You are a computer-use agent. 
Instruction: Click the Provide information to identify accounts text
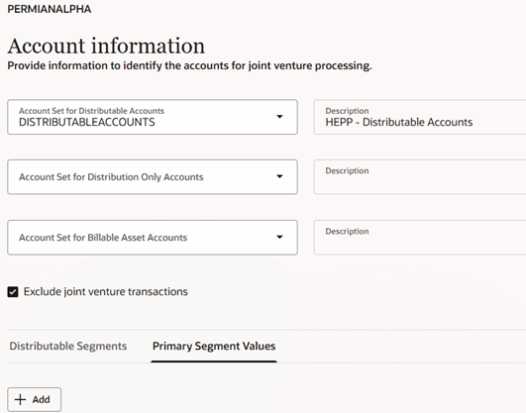(189, 65)
